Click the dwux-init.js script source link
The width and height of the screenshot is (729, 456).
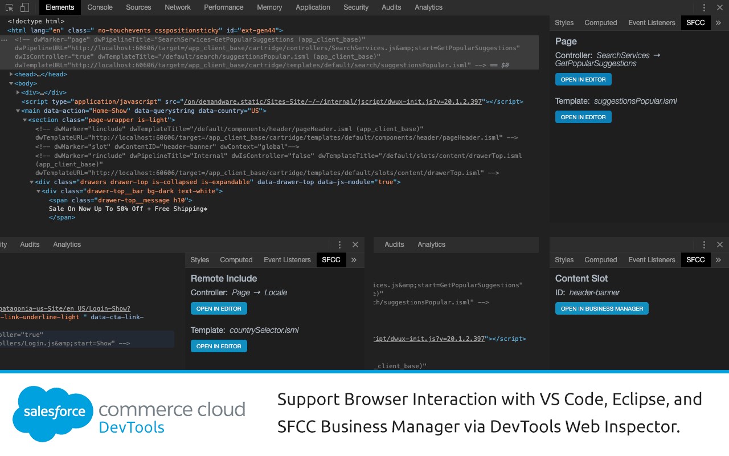click(333, 101)
